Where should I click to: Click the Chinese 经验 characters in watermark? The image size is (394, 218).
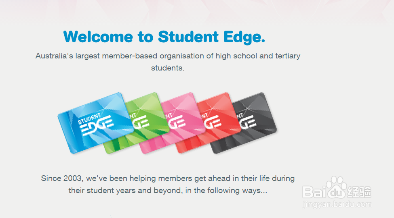pos(359,192)
